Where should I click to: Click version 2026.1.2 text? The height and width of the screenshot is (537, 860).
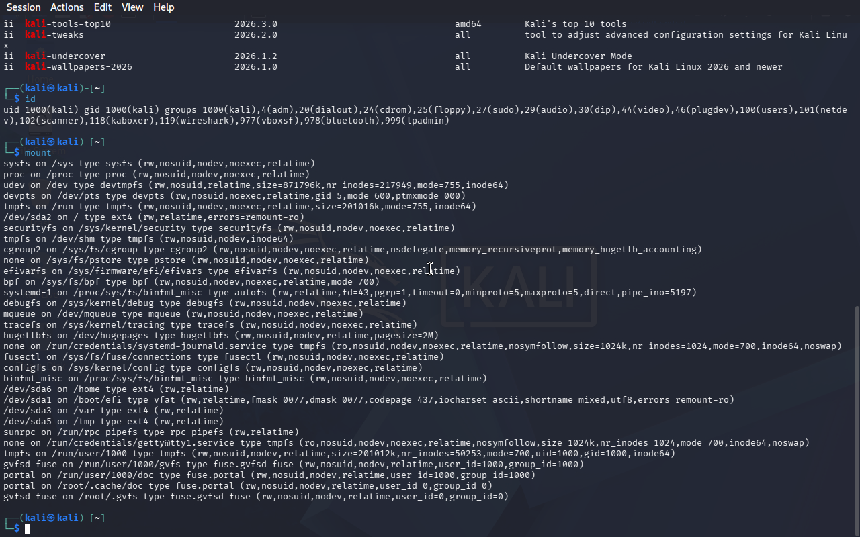(256, 56)
